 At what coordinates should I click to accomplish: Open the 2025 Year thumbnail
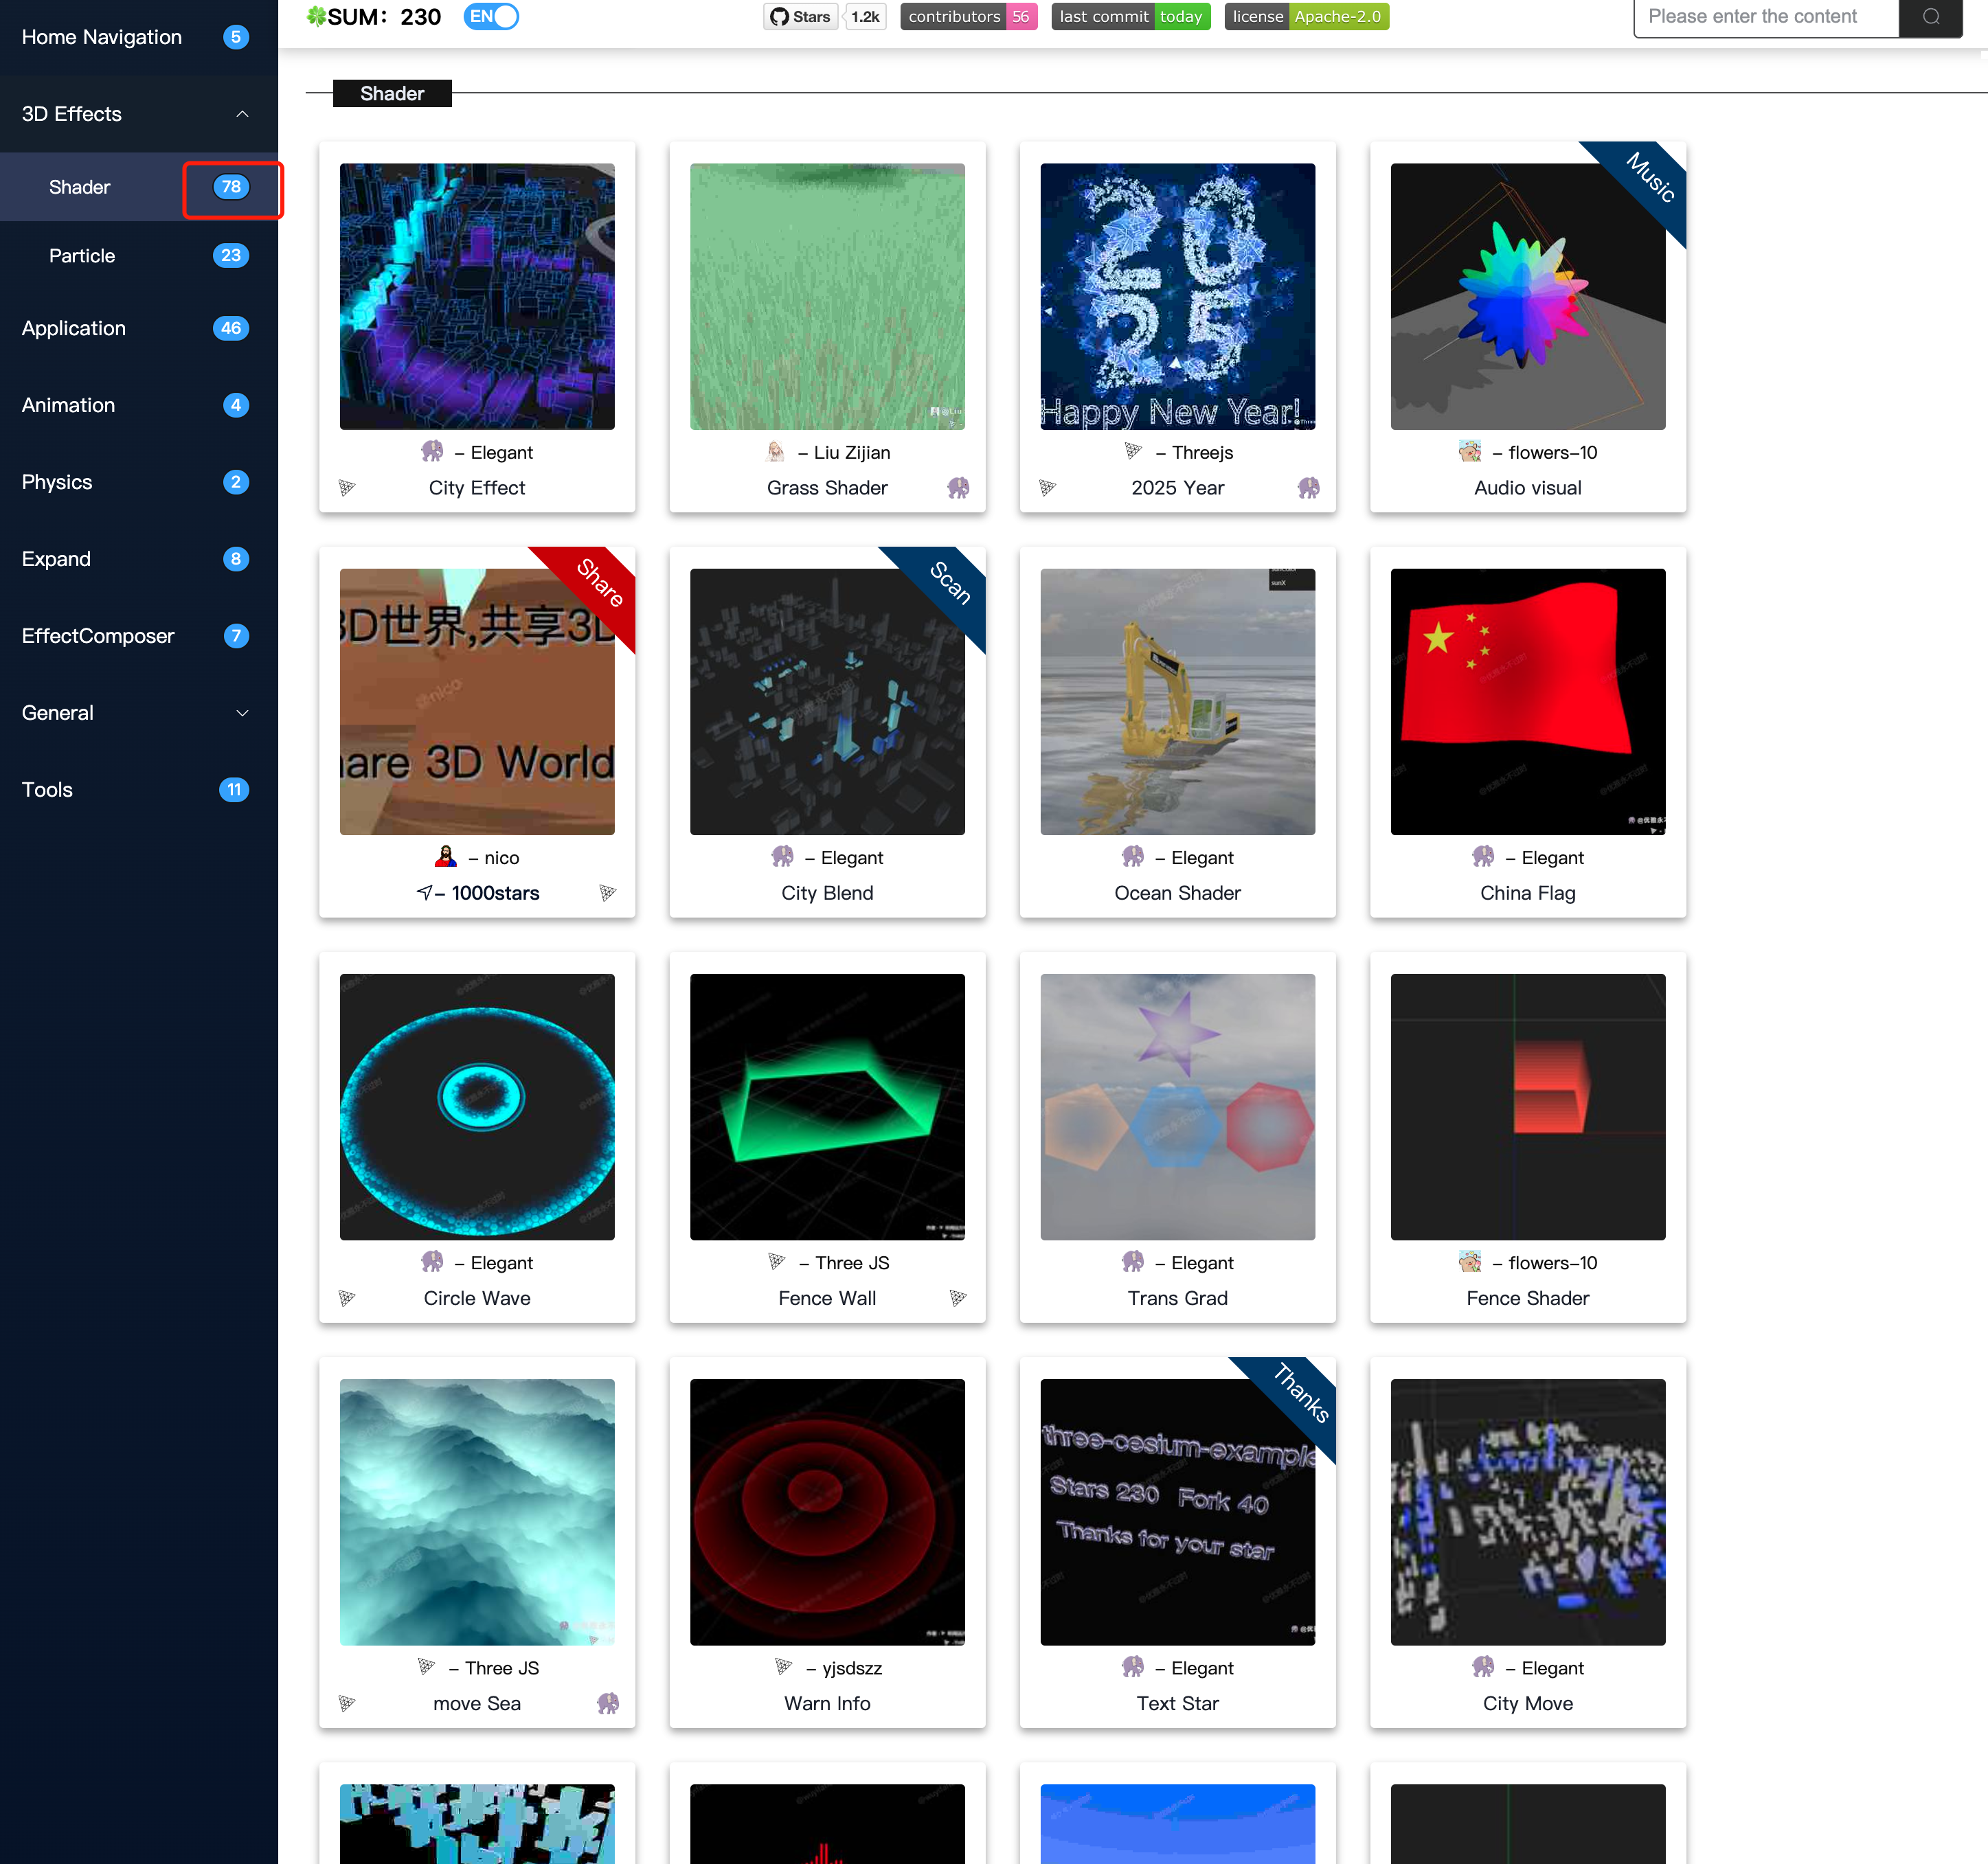coord(1178,297)
